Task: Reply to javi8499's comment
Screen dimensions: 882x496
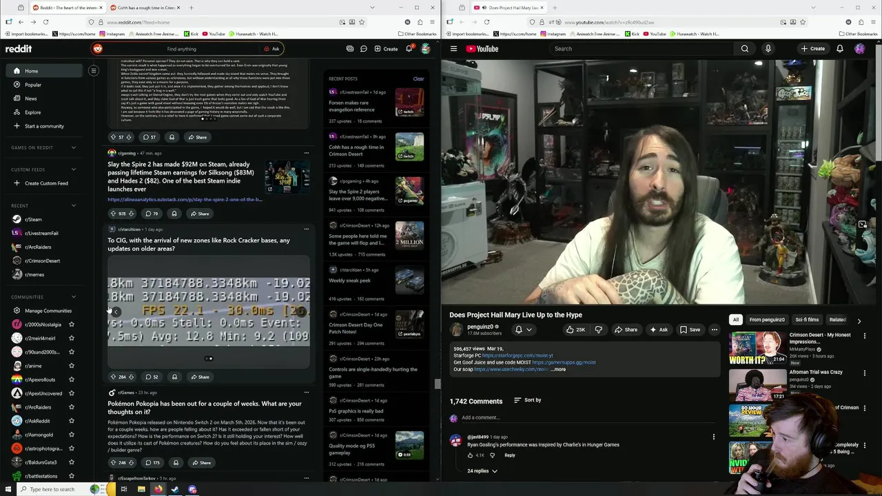Action: point(509,455)
